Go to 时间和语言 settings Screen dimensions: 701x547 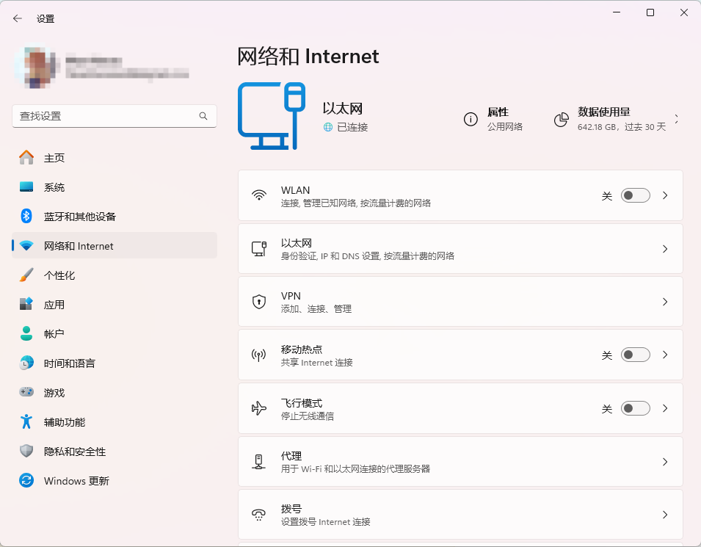tap(115, 363)
